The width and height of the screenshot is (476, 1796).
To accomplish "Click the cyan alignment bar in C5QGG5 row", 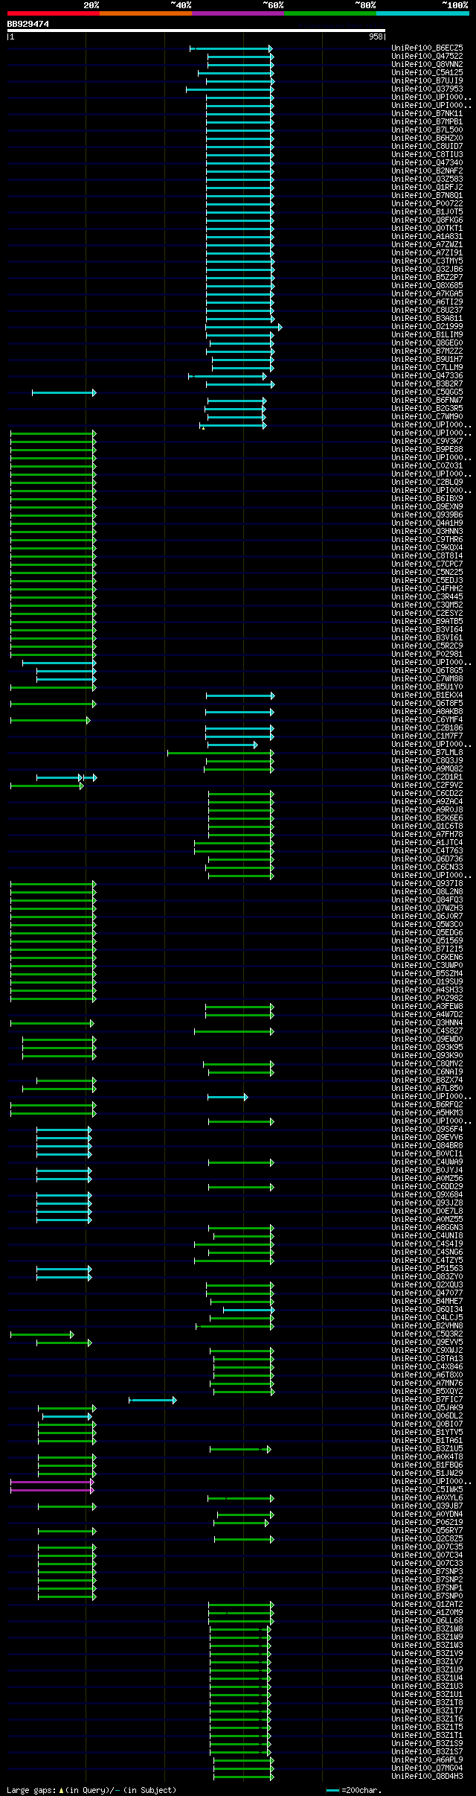I will click(x=64, y=392).
